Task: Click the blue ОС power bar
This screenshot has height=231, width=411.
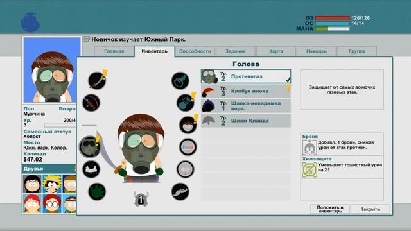Action: tap(332, 23)
